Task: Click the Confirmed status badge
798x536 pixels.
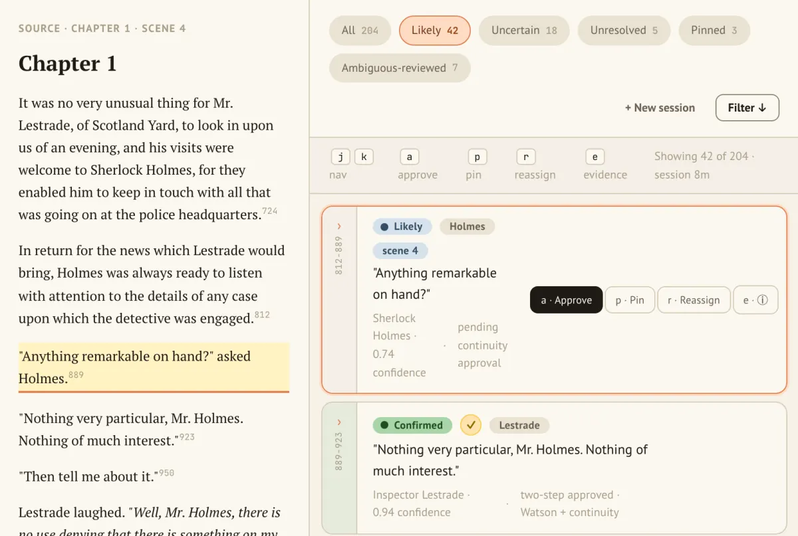Action: tap(412, 425)
